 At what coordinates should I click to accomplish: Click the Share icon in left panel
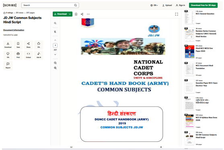tap(29, 45)
